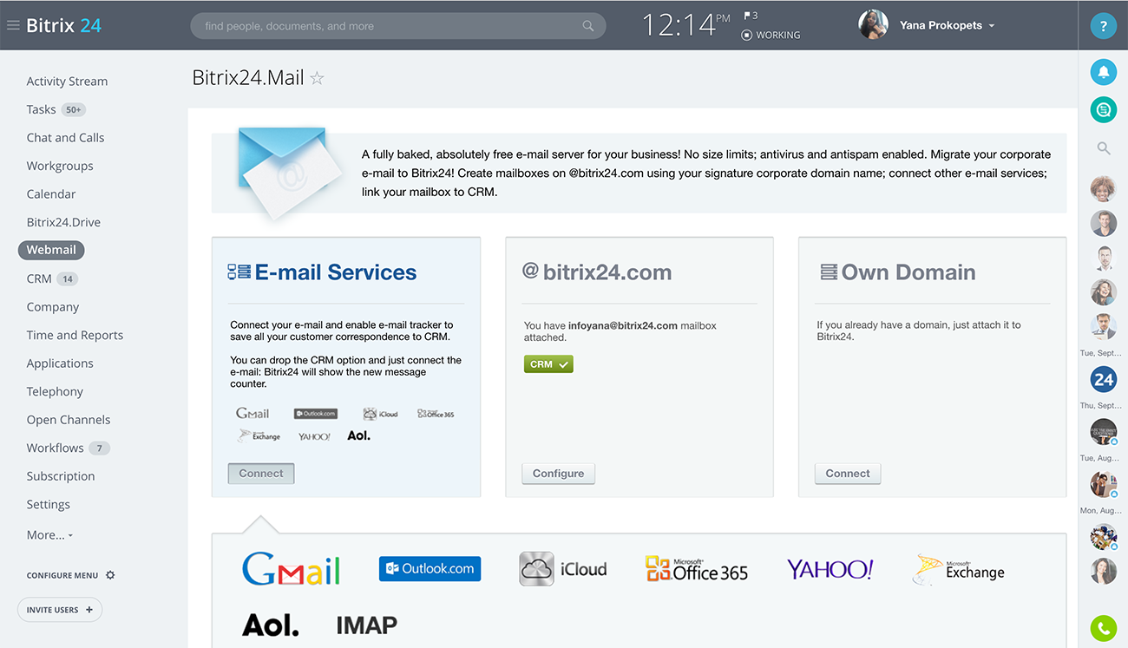1128x648 pixels.
Task: Open the CRM section in sidebar
Action: click(39, 278)
